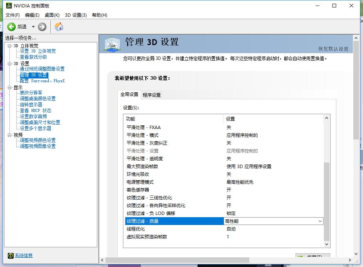Image resolution: width=363 pixels, height=267 pixels.
Task: Collapse the 3D 立体视觉 tree node
Action: point(9,46)
